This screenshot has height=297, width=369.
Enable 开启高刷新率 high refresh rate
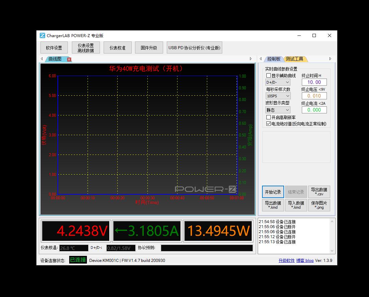[268, 117]
